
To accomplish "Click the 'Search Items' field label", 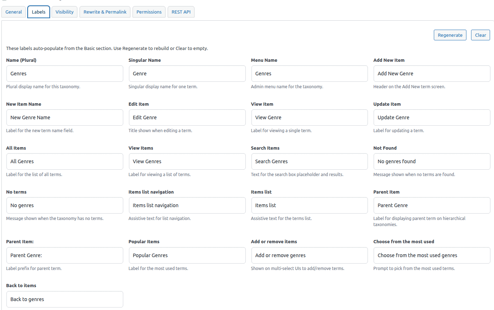I will [265, 148].
